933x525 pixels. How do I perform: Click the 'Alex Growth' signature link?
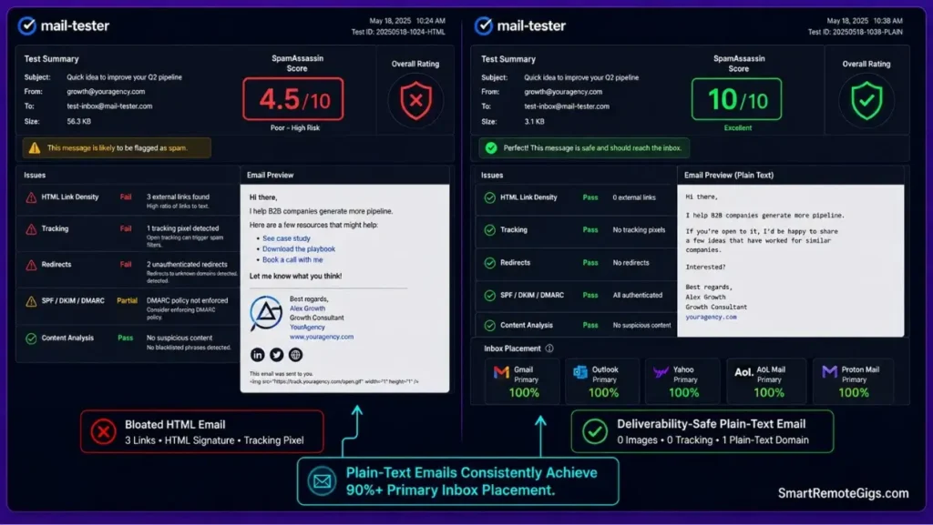(x=308, y=308)
